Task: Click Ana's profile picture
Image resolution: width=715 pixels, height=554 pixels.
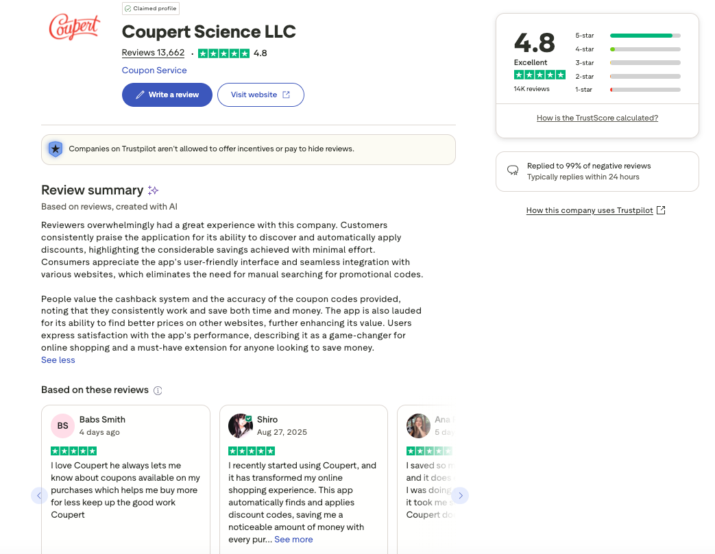Action: click(418, 425)
